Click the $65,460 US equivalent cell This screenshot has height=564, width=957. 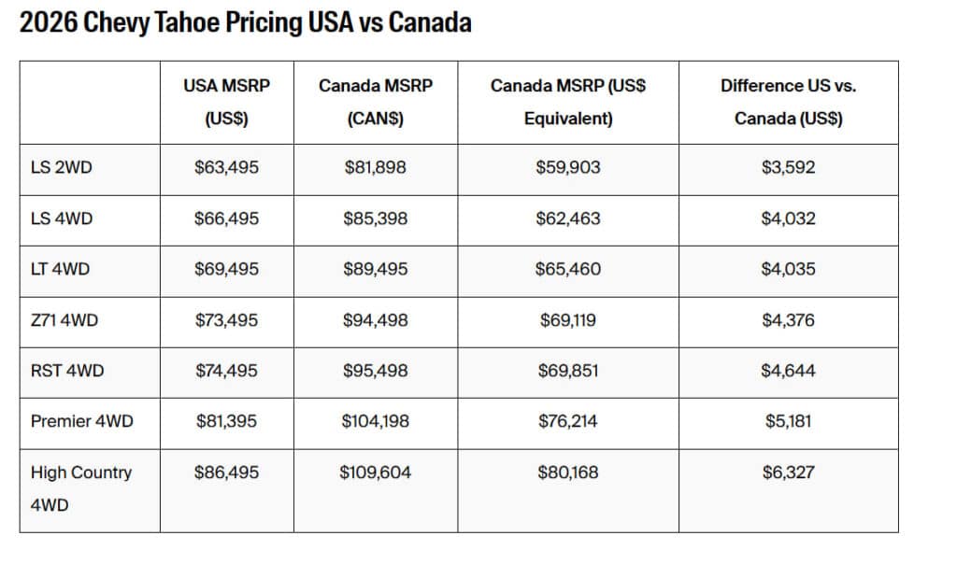(568, 269)
